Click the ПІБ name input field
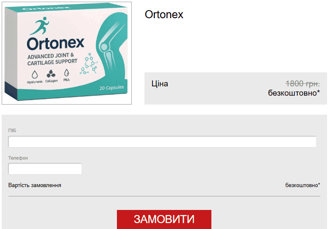 pos(162,142)
